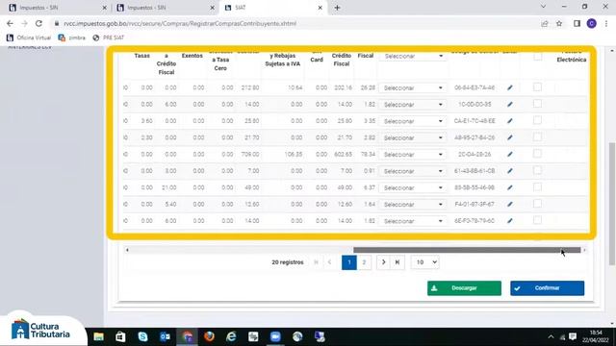This screenshot has height=346, width=616.
Task: Open File Explorer from the taskbar
Action: pyautogui.click(x=98, y=336)
